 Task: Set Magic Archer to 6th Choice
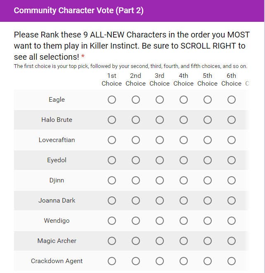[x=231, y=241]
